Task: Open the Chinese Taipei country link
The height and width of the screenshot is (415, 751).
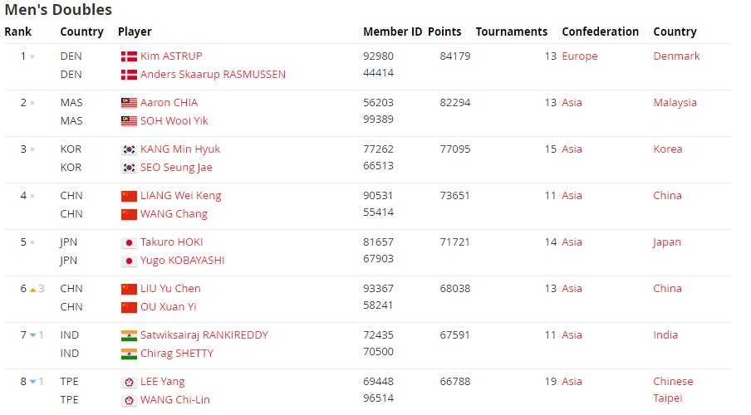Action: [673, 389]
